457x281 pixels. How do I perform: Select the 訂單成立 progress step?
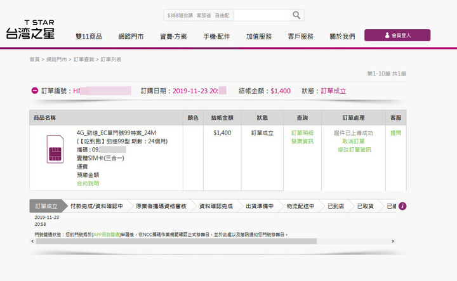click(46, 206)
